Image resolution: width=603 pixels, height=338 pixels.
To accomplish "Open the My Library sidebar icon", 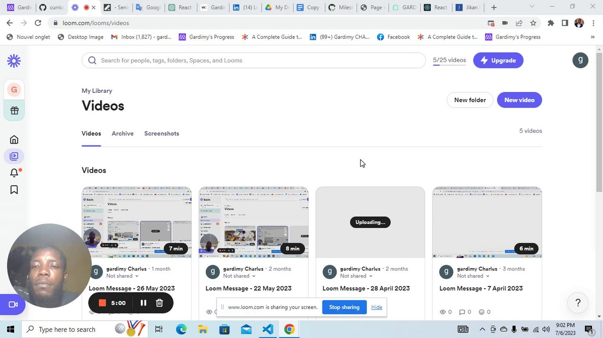I will point(14,156).
